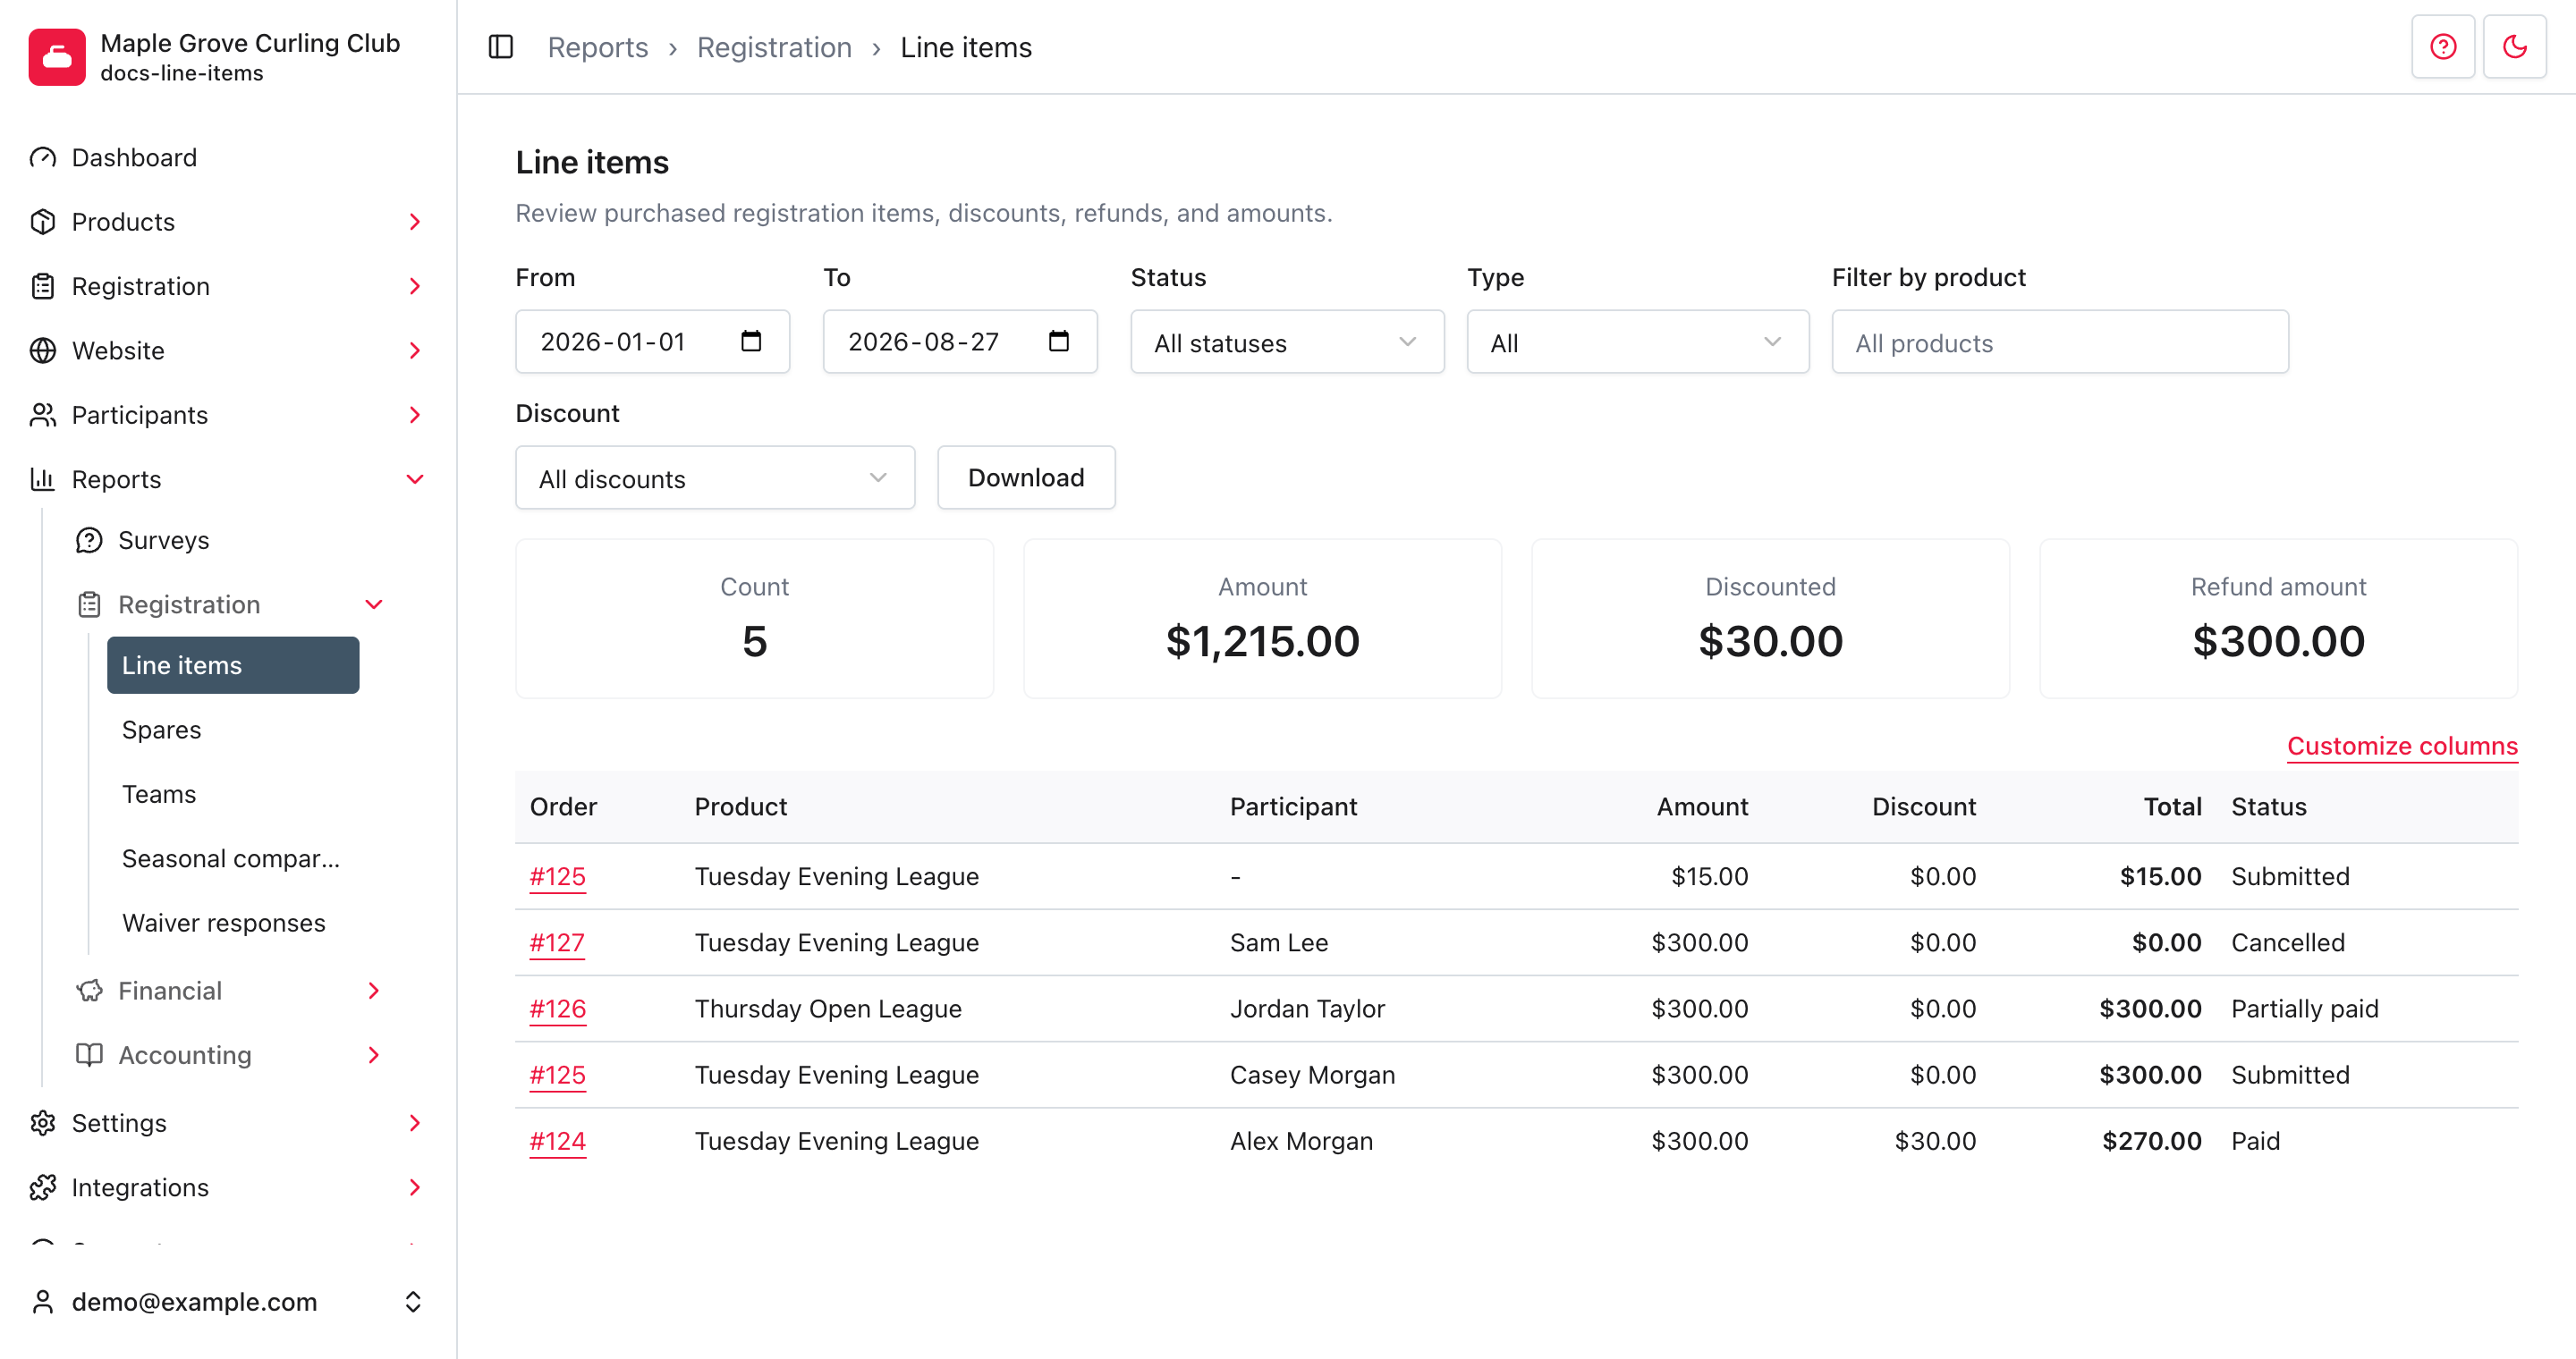Click Thursday Open League product cell
This screenshot has width=2576, height=1359.
828,1009
